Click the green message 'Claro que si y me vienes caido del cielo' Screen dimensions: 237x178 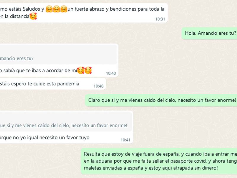point(161,100)
